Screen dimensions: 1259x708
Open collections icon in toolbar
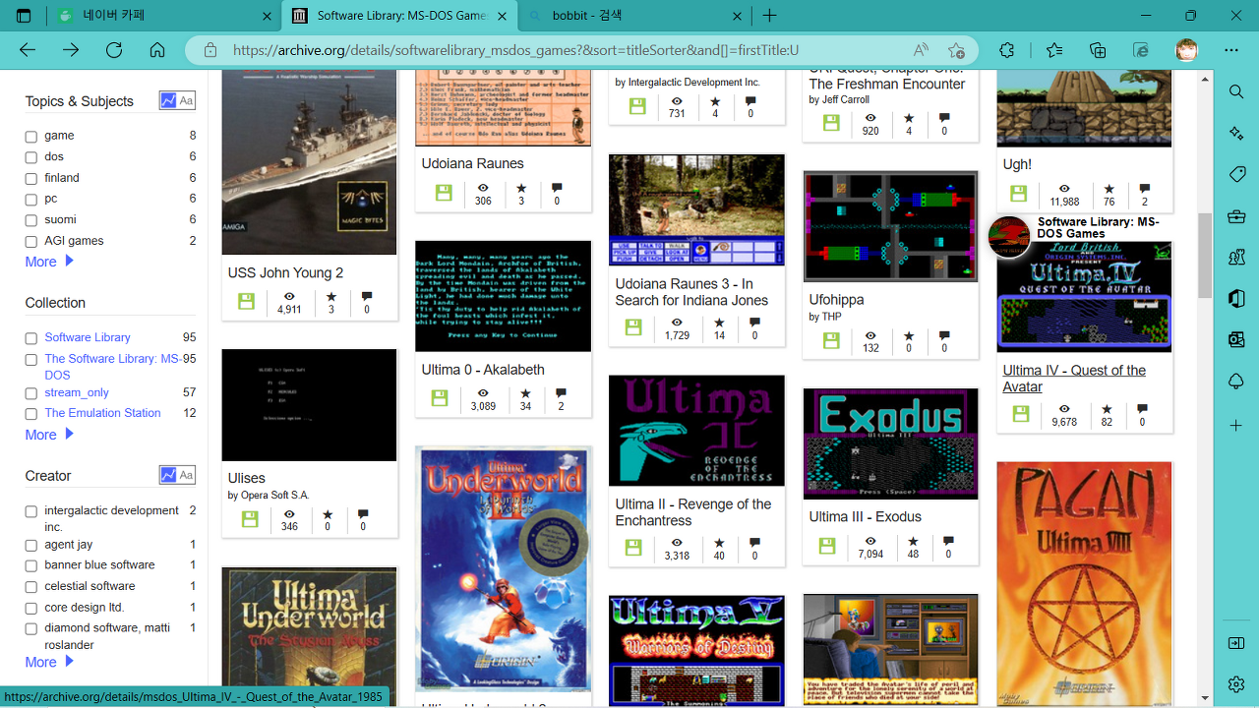click(1098, 50)
